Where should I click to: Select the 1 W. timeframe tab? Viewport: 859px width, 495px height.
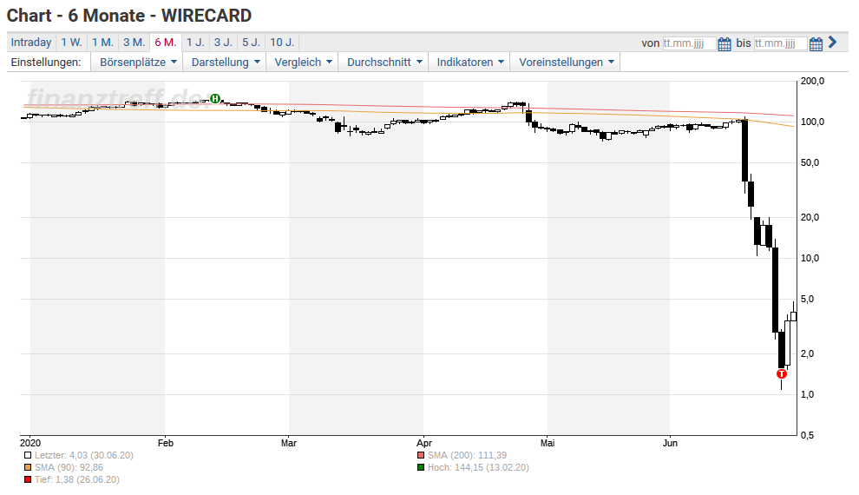click(71, 43)
